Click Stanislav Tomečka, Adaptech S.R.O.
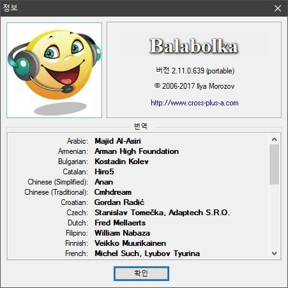The width and height of the screenshot is (288, 288). coord(162,213)
